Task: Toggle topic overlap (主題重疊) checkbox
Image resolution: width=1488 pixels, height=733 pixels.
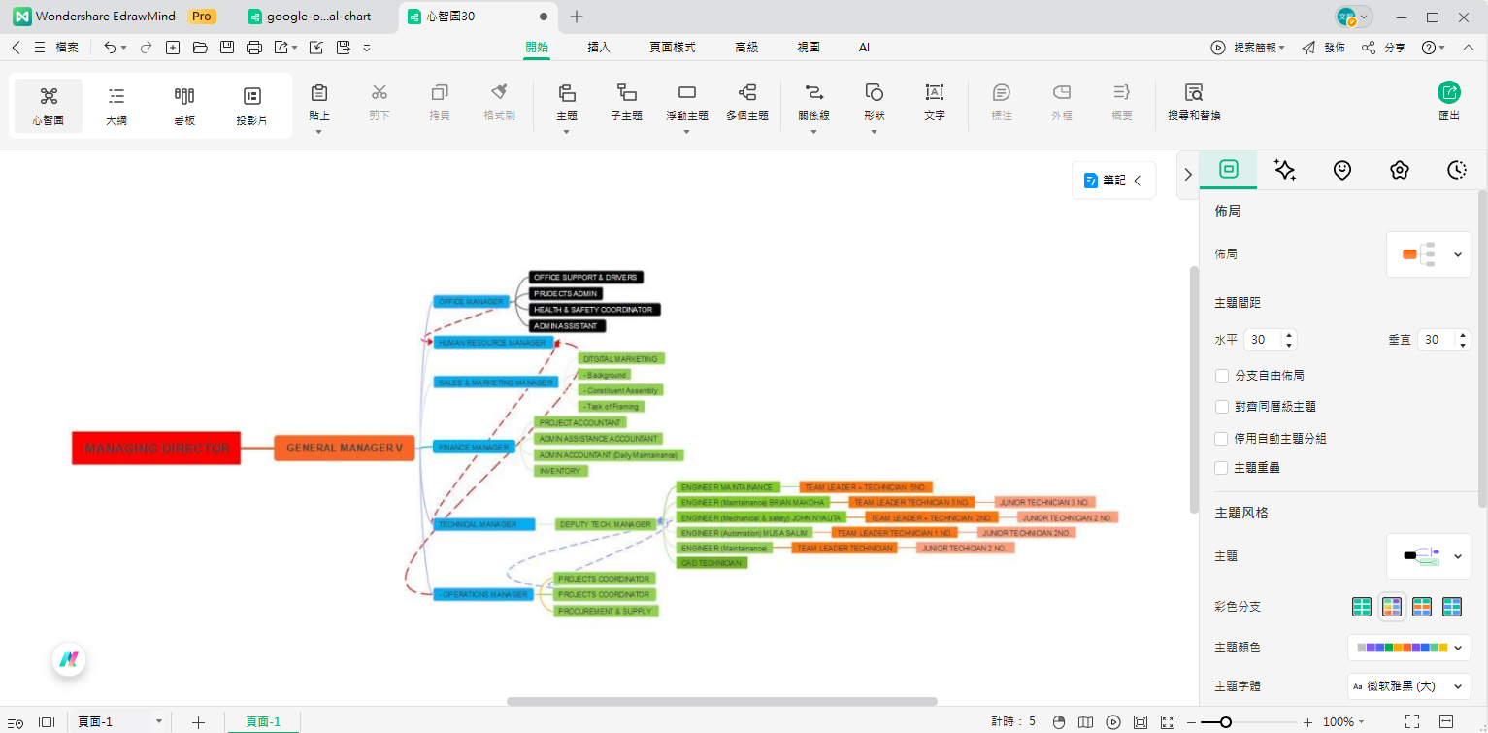Action: coord(1222,468)
